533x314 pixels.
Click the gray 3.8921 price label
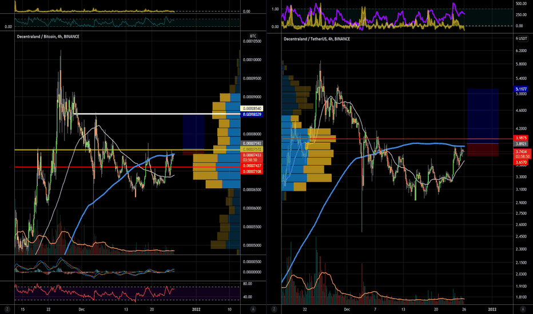(x=521, y=144)
